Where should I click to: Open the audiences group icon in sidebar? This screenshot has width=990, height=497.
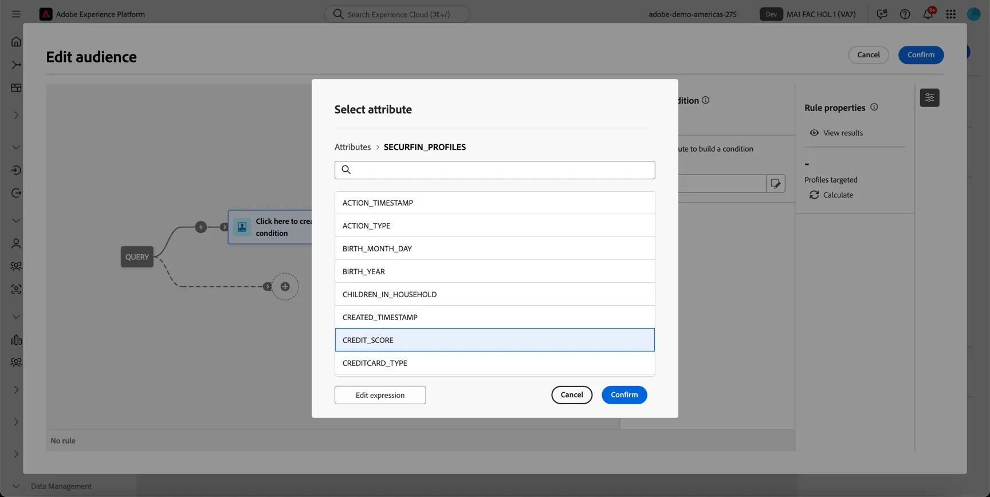16,266
